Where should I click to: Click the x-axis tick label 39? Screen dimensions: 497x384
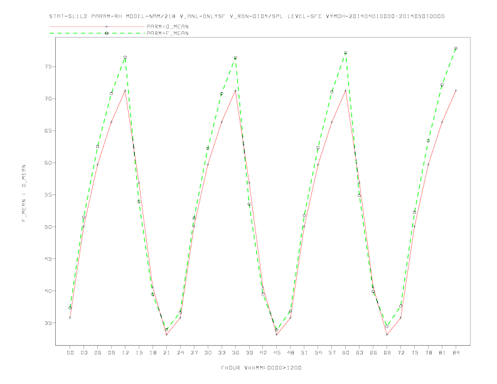click(x=249, y=353)
